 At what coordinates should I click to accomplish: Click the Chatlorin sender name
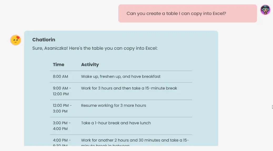click(x=44, y=40)
